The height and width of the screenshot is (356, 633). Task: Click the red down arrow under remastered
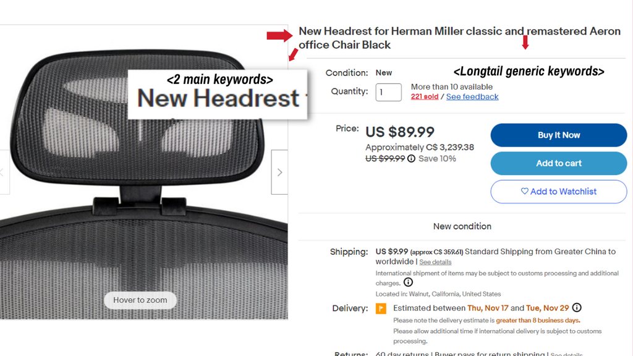(525, 43)
